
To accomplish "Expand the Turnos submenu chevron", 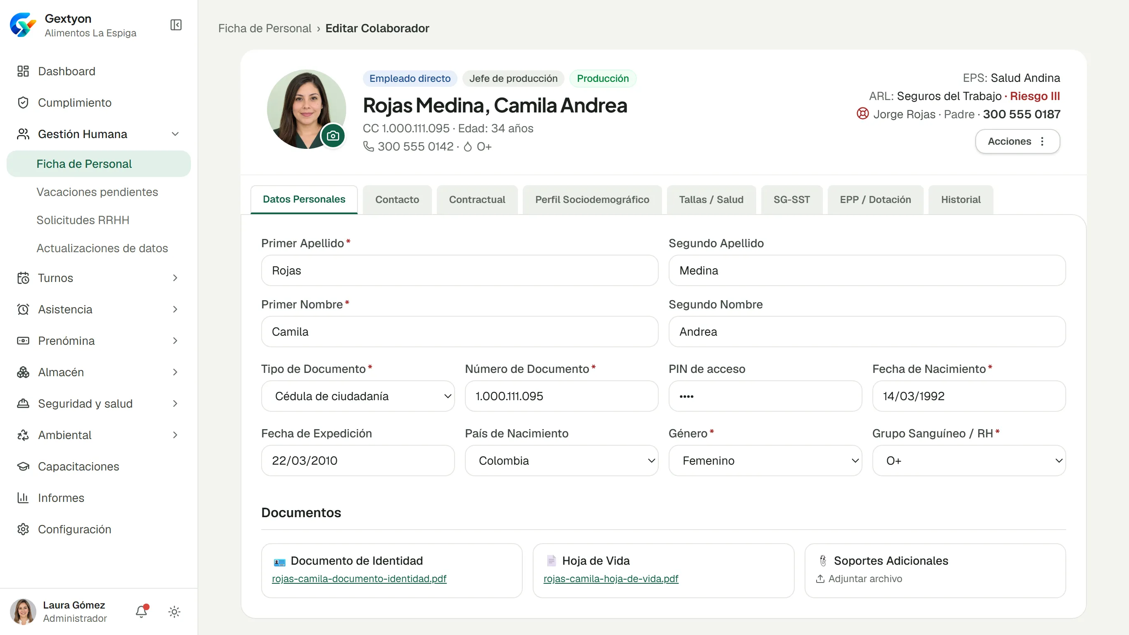I will click(x=175, y=278).
